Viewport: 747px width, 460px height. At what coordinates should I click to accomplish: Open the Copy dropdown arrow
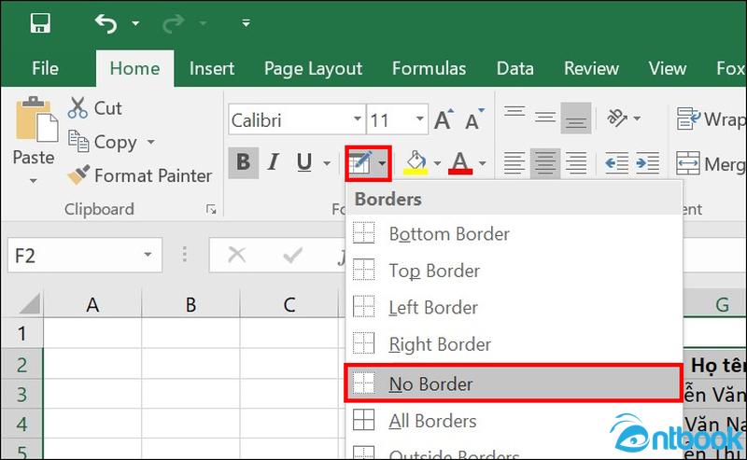tap(150, 142)
